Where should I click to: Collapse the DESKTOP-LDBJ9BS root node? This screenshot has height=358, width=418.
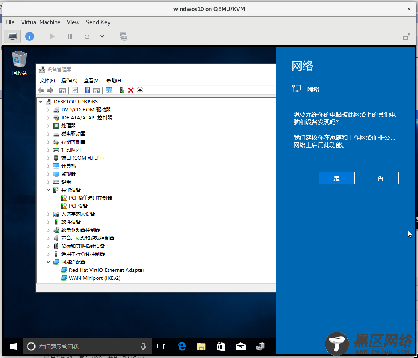(41, 102)
